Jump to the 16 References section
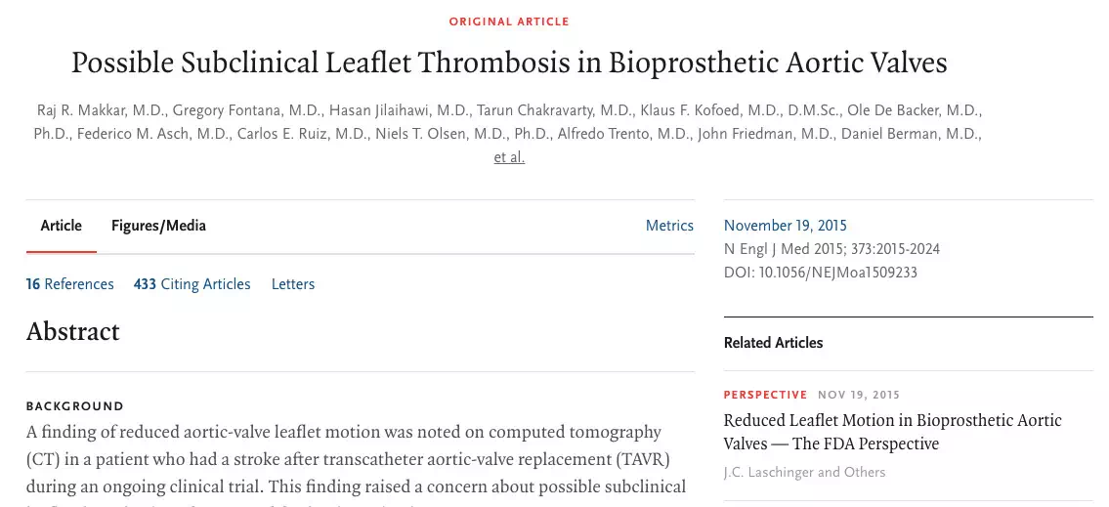The height and width of the screenshot is (507, 1109). point(69,284)
